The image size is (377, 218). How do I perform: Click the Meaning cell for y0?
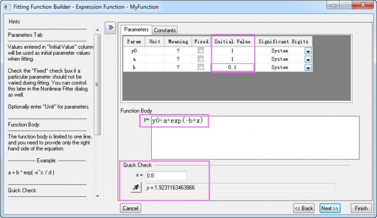(178, 51)
